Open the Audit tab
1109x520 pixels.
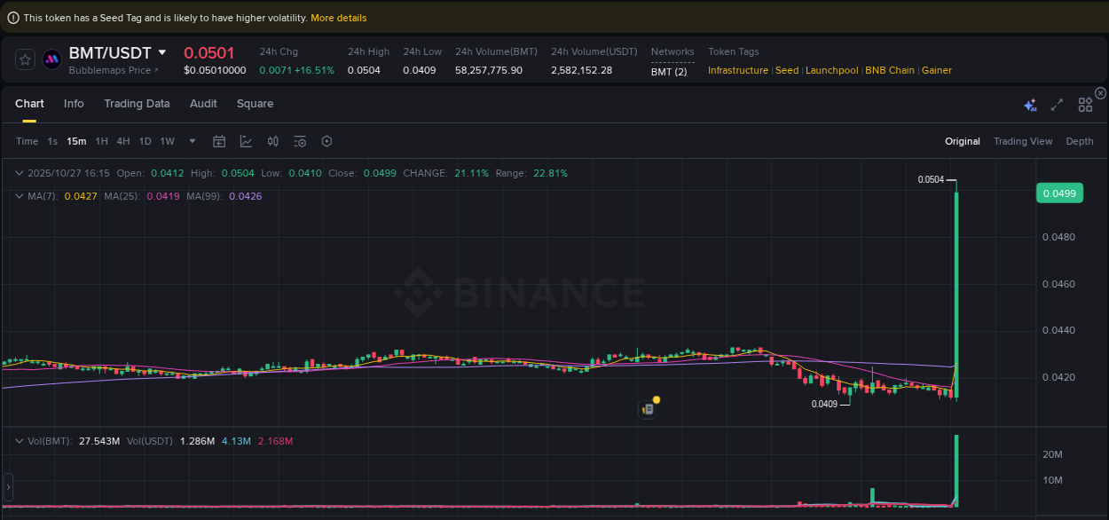(x=203, y=104)
